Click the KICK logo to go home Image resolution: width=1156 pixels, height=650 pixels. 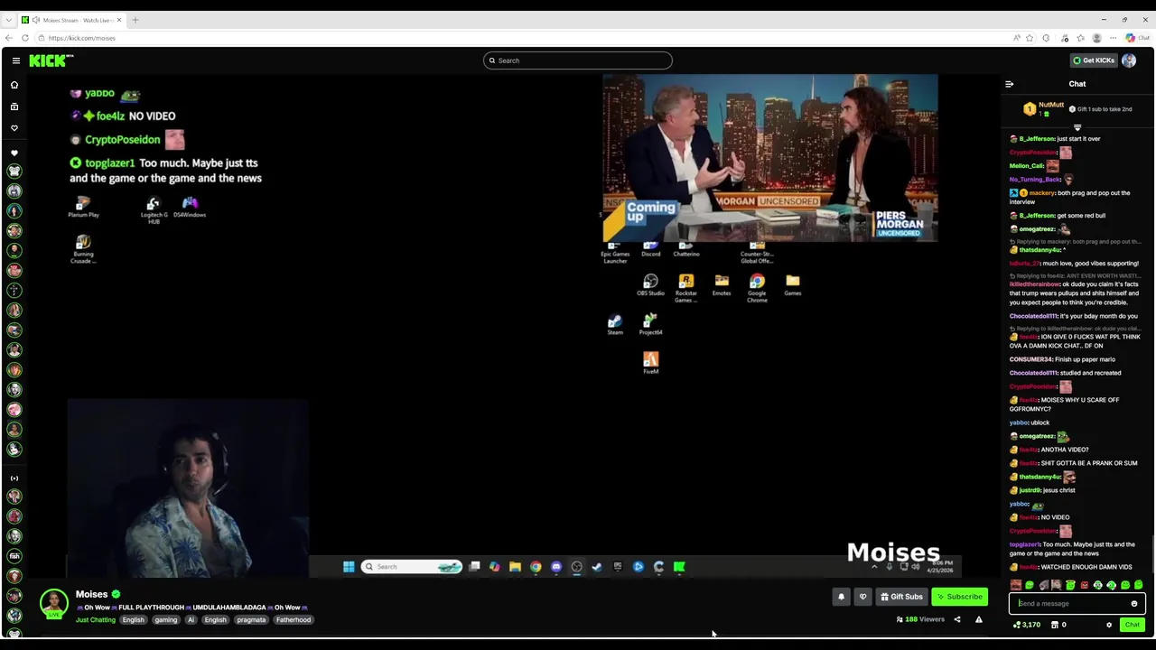pyautogui.click(x=51, y=60)
